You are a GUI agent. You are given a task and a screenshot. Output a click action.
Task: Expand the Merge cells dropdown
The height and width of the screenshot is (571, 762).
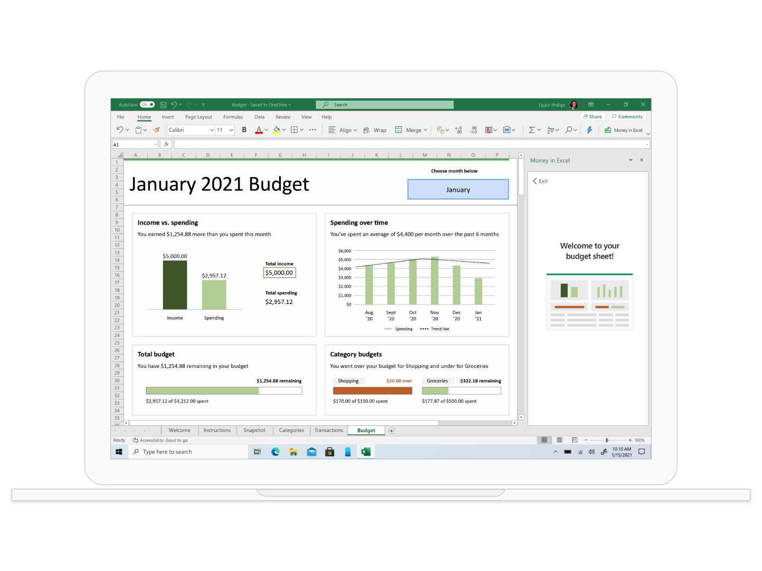[426, 130]
